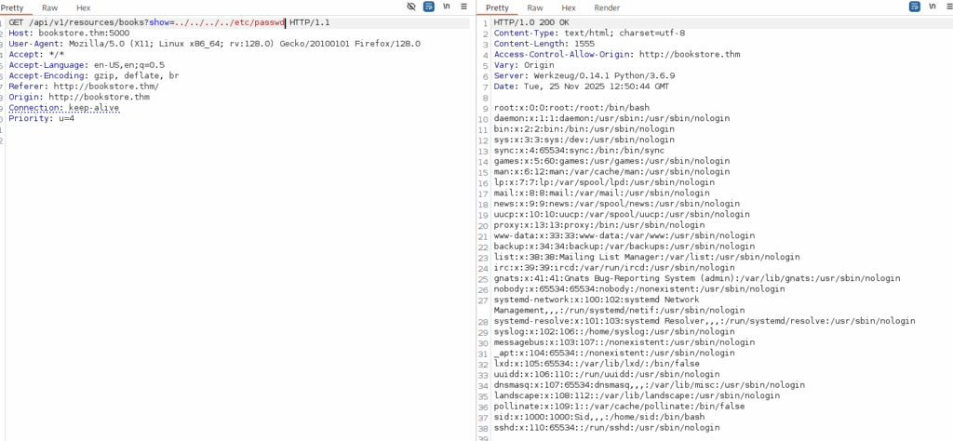953x441 pixels.
Task: Click the Connection: keep-alive header
Action: [64, 108]
